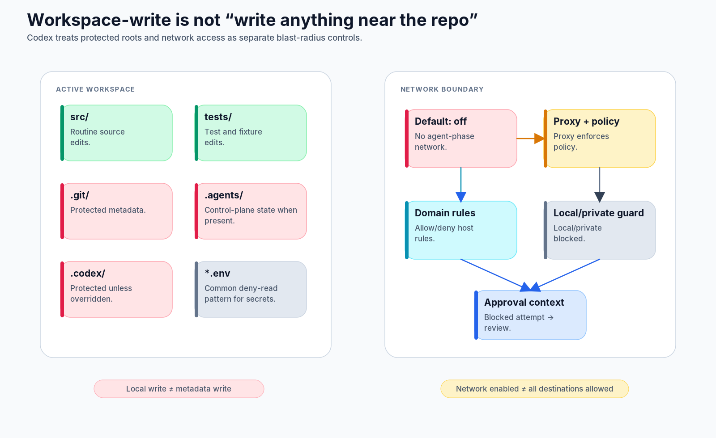Open the Domain rules card
Image resolution: width=716 pixels, height=438 pixels.
coord(461,230)
